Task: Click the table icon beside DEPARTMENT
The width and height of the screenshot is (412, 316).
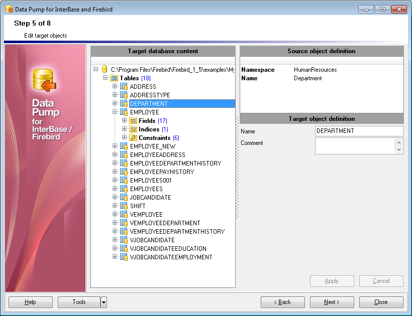Action: [124, 103]
